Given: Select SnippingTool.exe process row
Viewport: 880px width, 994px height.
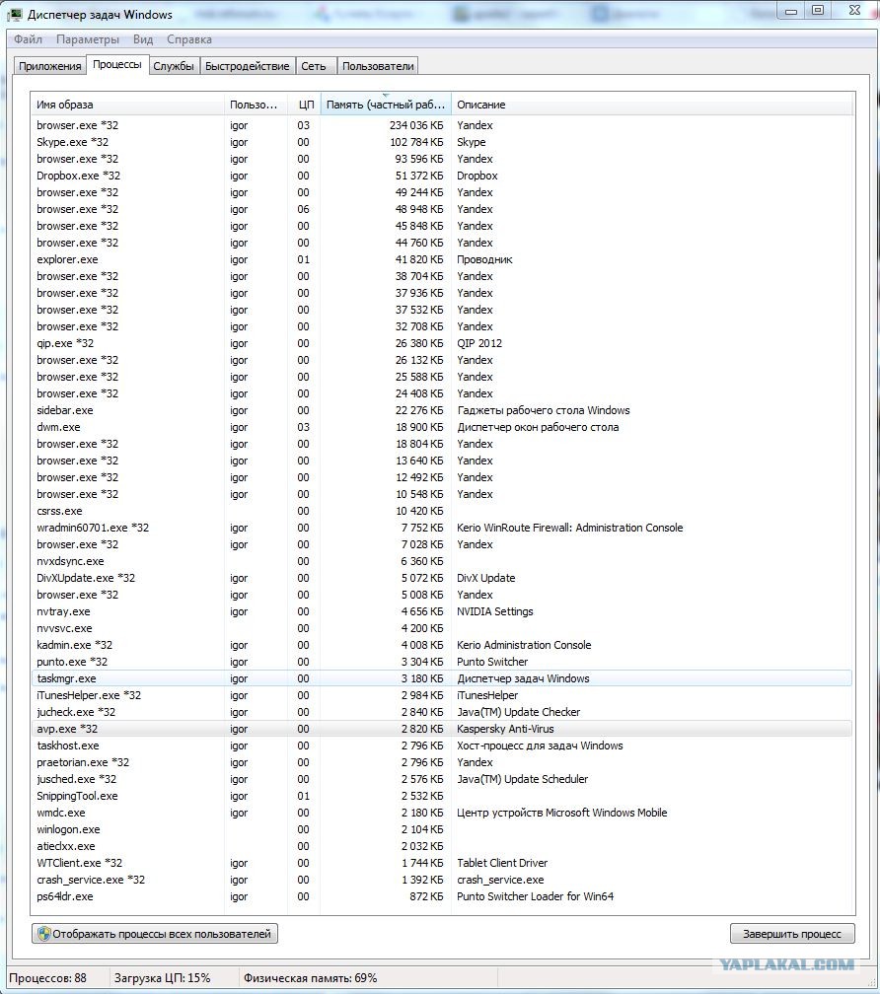Looking at the screenshot, I should coord(441,796).
